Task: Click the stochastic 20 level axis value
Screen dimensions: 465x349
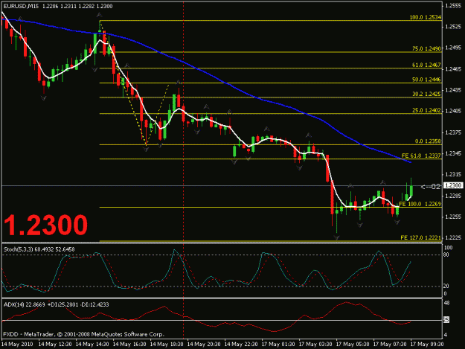Action: point(447,286)
